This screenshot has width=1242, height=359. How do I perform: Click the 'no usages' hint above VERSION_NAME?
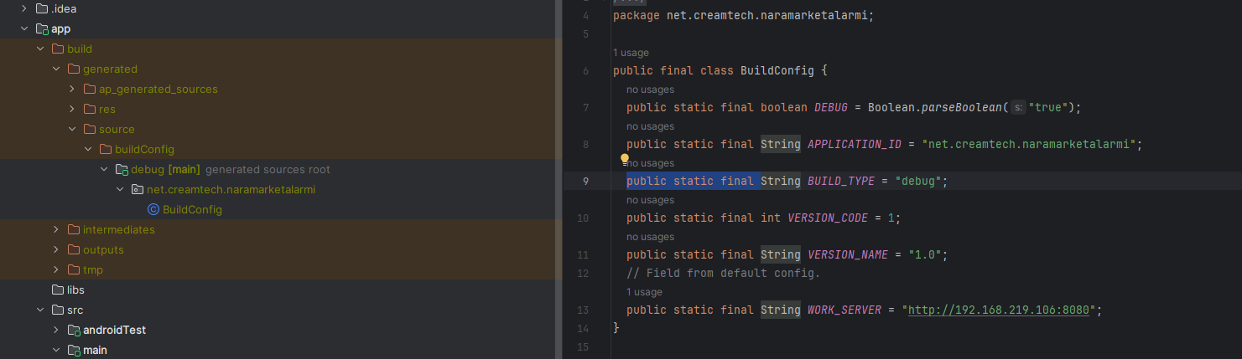tap(650, 237)
